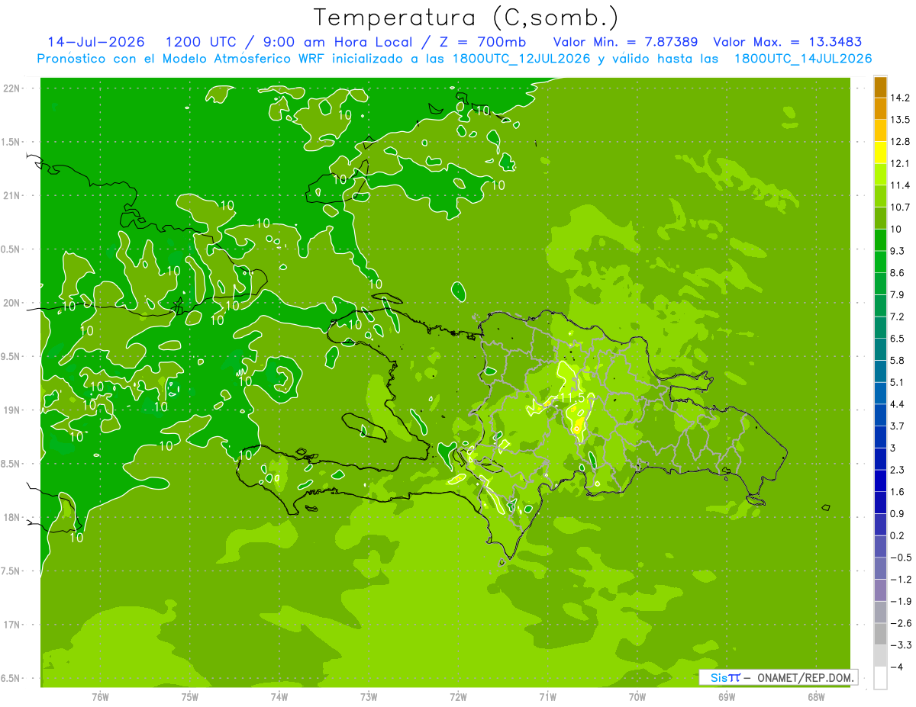This screenshot has height=707, width=916.
Task: Click the '5.1' colorbar value
Action: (x=897, y=382)
